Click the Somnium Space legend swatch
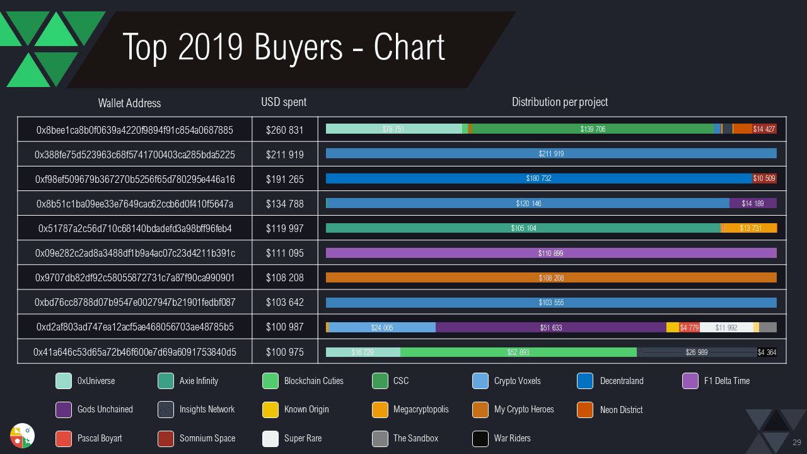The height and width of the screenshot is (454, 807). point(166,438)
